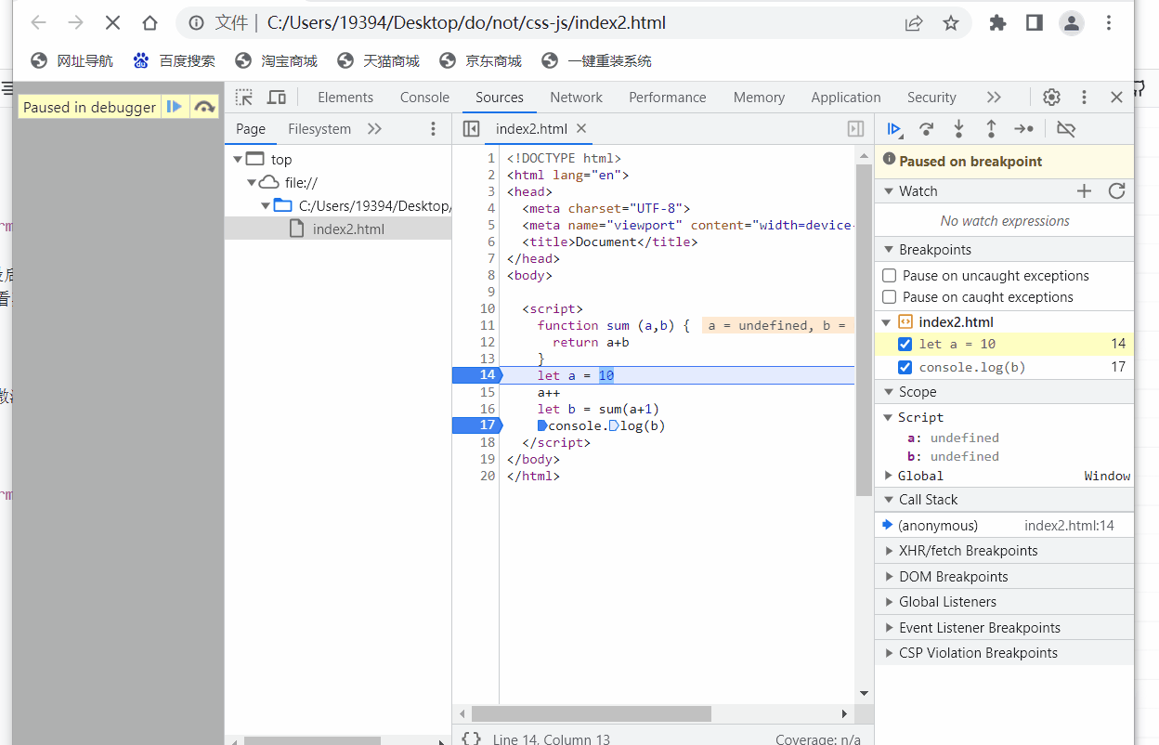Switch to the Console tab
This screenshot has width=1159, height=745.
coord(424,98)
